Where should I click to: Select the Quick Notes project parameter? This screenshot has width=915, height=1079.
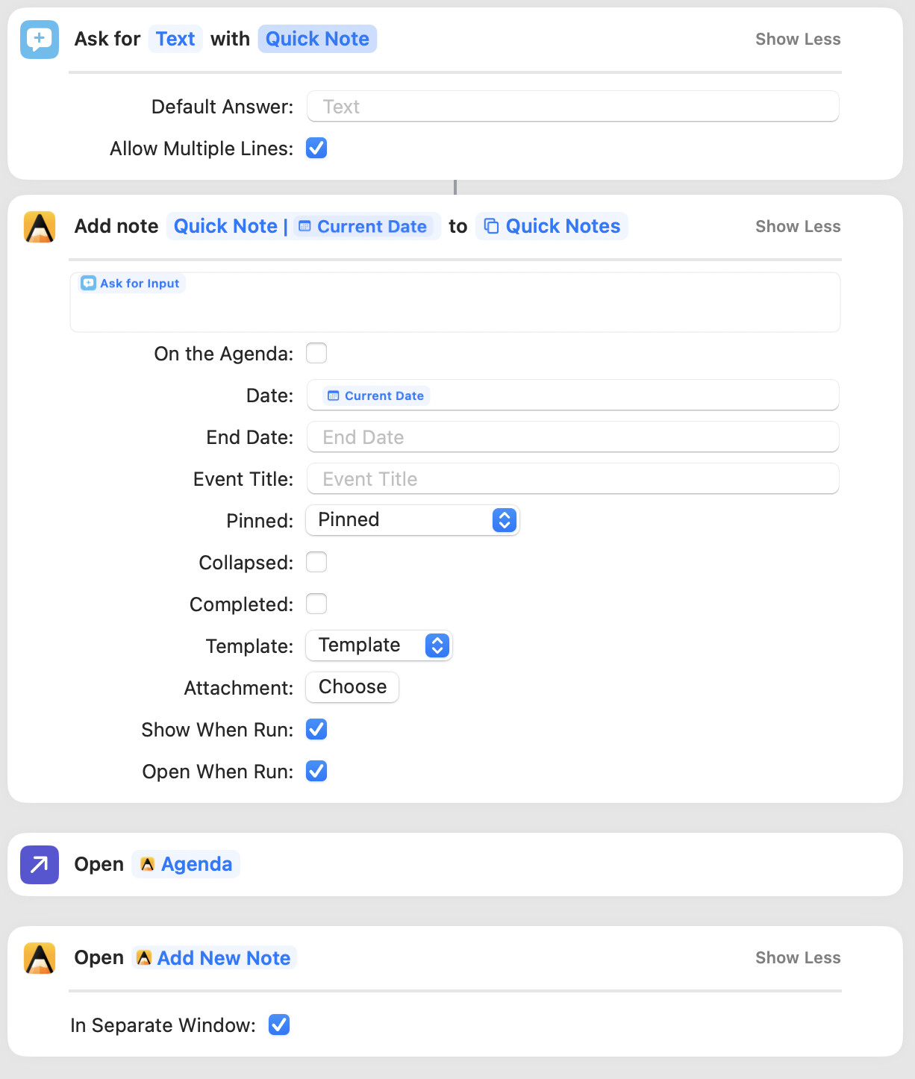(552, 226)
